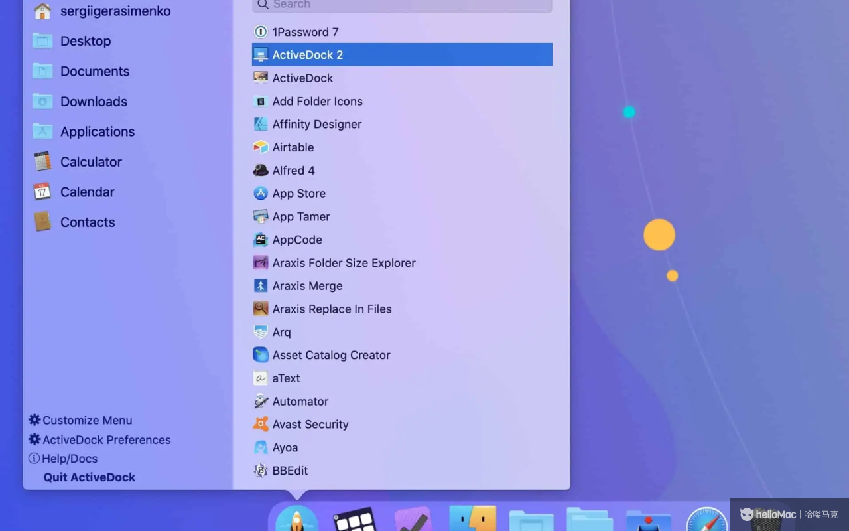Open Add Folder Icons app icon
The height and width of the screenshot is (531, 849).
[261, 101]
